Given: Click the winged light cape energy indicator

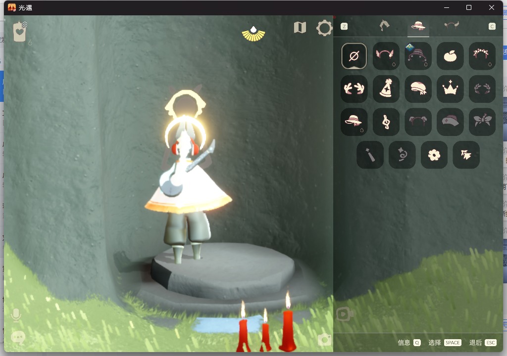Looking at the screenshot, I should click(x=253, y=34).
